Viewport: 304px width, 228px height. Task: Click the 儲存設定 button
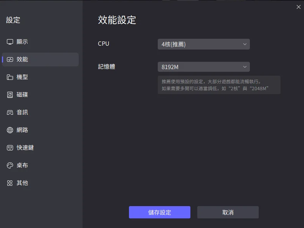point(160,212)
